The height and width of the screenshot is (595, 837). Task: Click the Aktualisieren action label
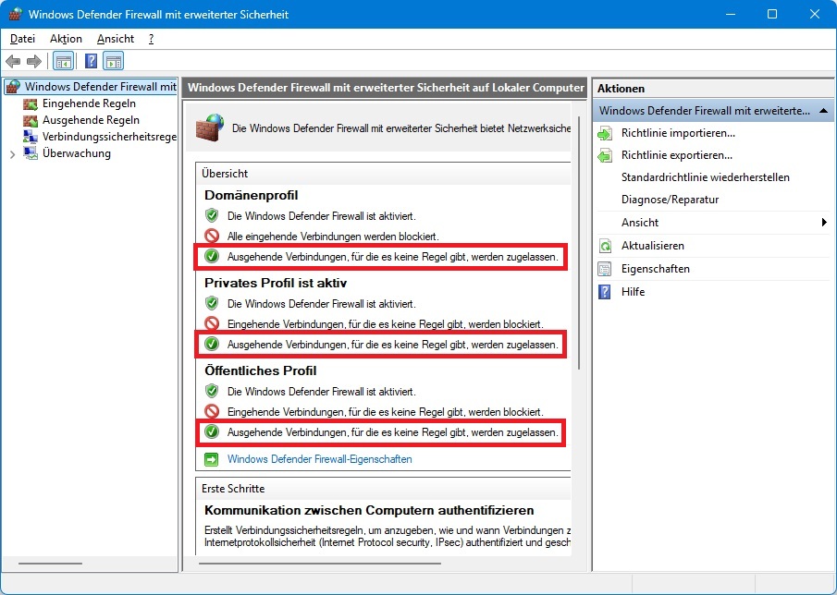point(652,246)
